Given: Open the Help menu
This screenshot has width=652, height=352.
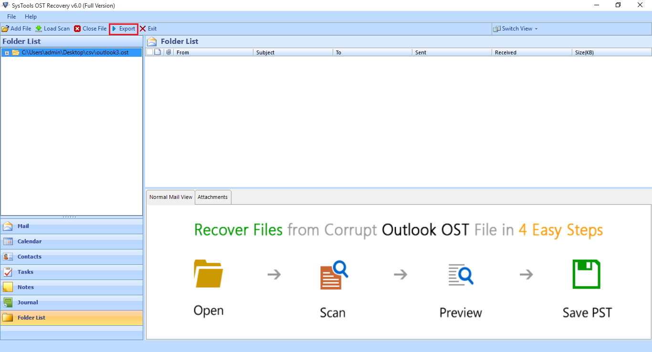Looking at the screenshot, I should pos(31,17).
